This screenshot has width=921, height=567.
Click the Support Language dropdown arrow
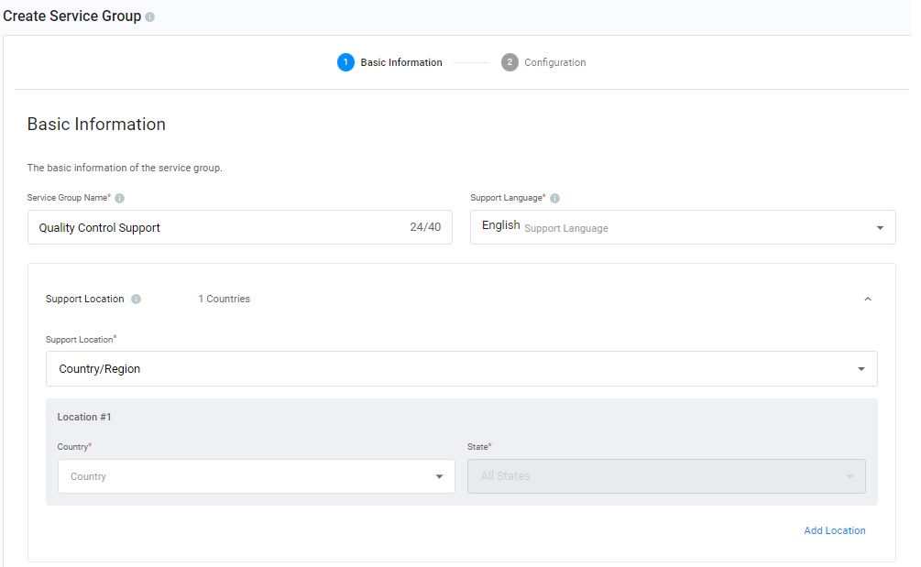point(880,228)
